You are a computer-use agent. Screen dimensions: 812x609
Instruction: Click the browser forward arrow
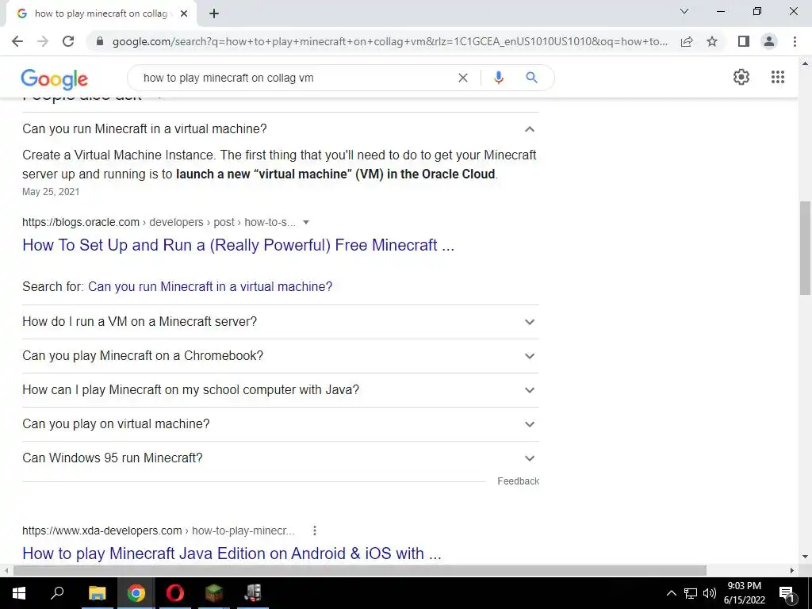point(43,41)
